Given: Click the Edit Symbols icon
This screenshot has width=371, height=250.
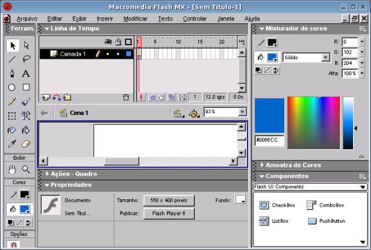Looking at the screenshot, I should coord(194,114).
